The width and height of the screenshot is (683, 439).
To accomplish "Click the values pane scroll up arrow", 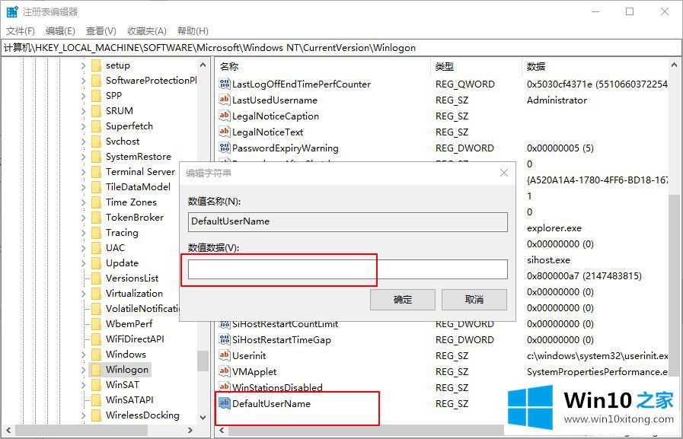I will (675, 65).
